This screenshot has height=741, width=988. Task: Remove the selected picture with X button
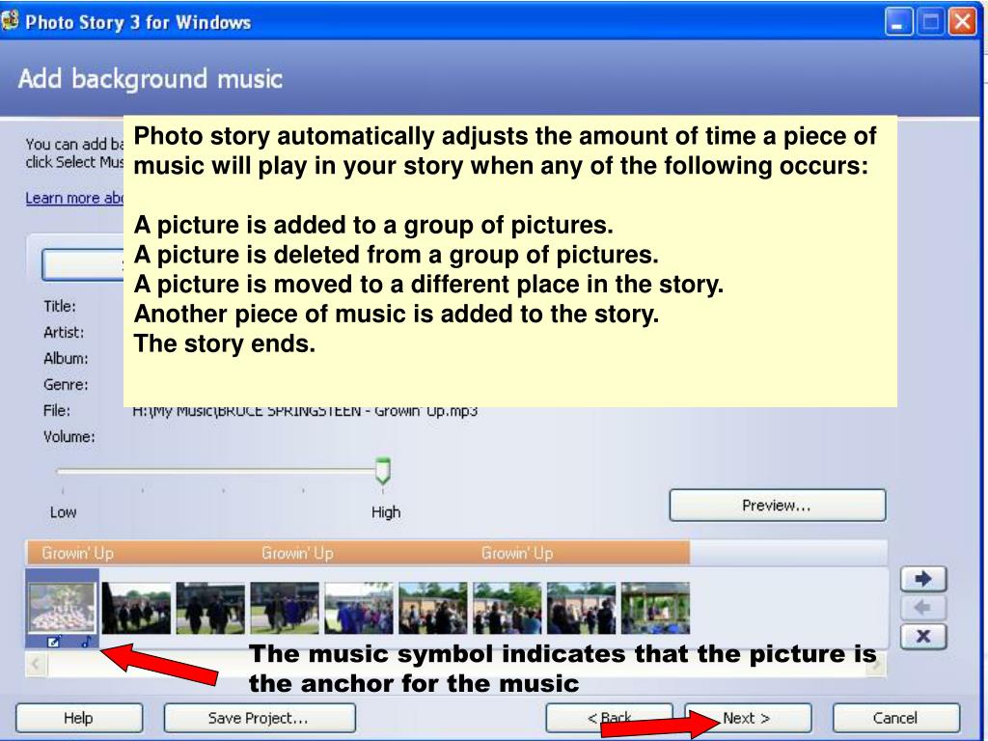point(923,637)
